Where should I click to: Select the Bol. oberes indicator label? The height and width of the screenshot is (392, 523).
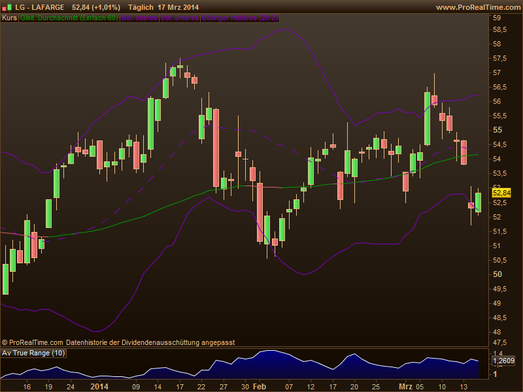139,18
